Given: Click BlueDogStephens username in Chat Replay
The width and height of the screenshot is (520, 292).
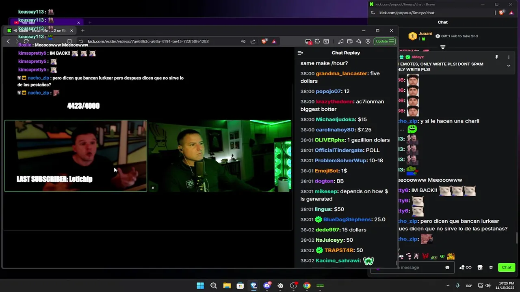Looking at the screenshot, I should [x=347, y=219].
